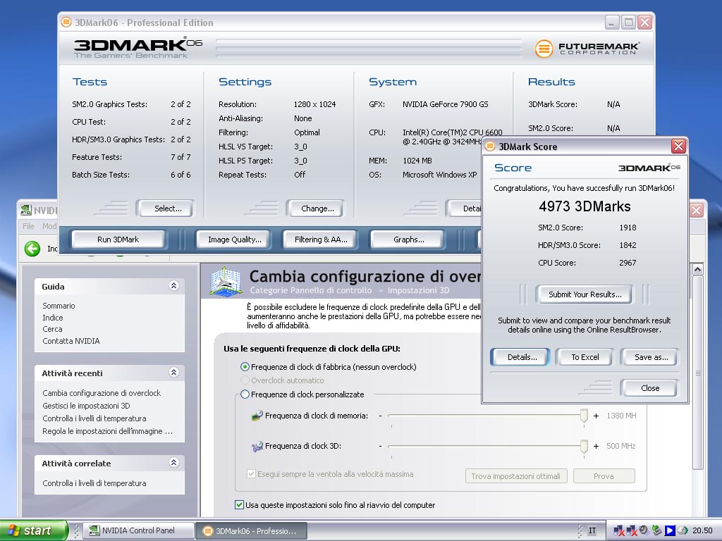Open Image Quality settings
The image size is (722, 541).
point(234,240)
